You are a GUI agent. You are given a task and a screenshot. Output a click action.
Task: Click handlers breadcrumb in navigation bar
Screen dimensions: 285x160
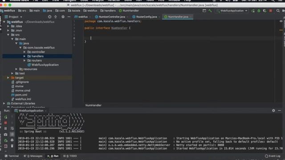point(108,11)
